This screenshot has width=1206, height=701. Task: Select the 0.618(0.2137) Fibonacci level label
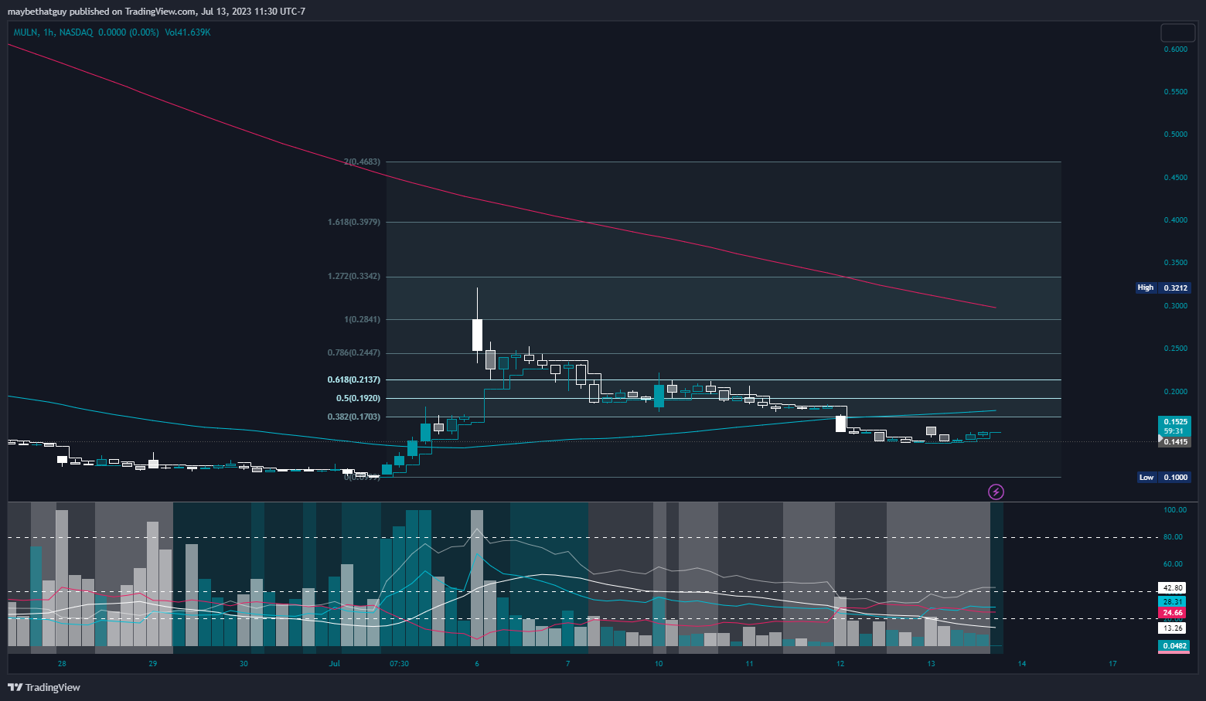point(354,379)
